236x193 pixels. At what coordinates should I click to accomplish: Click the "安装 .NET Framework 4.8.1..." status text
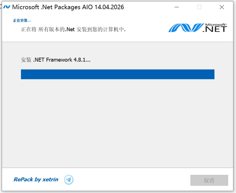point(56,60)
